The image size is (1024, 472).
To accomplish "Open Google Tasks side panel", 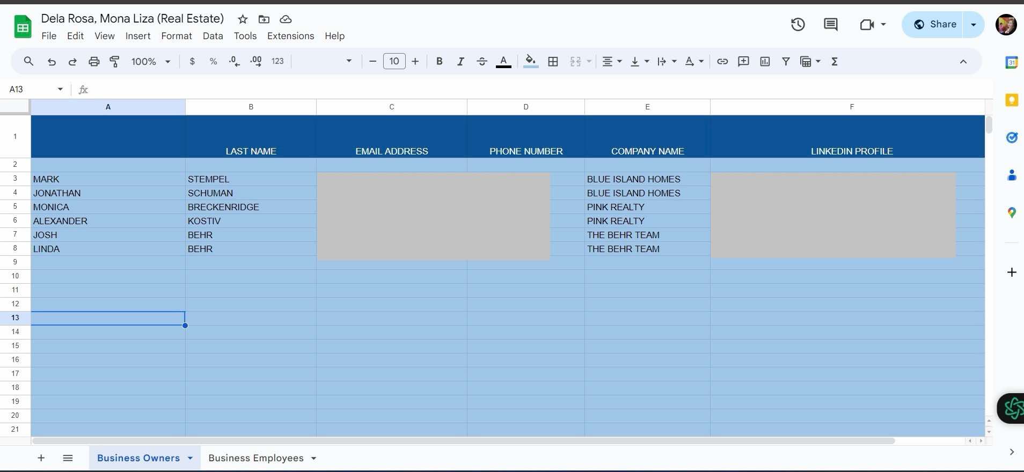I will pyautogui.click(x=1012, y=138).
